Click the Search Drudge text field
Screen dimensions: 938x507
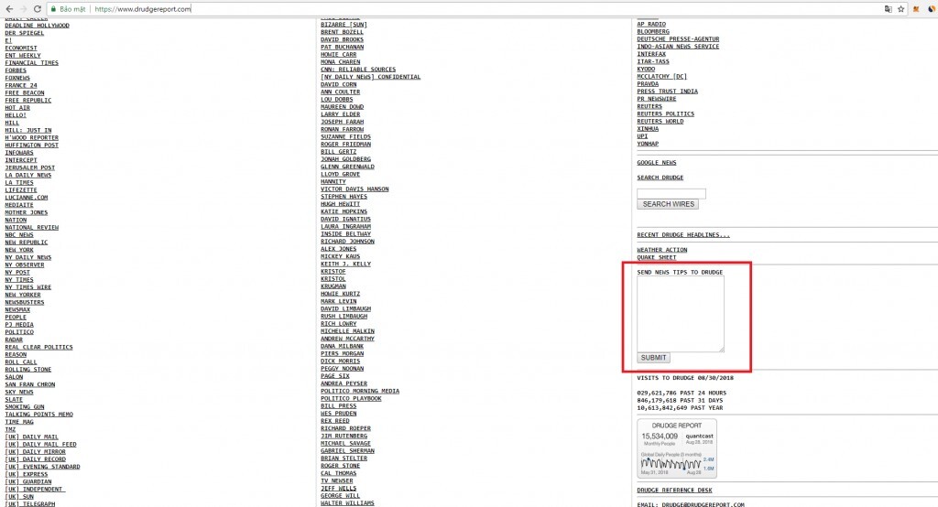coord(671,193)
